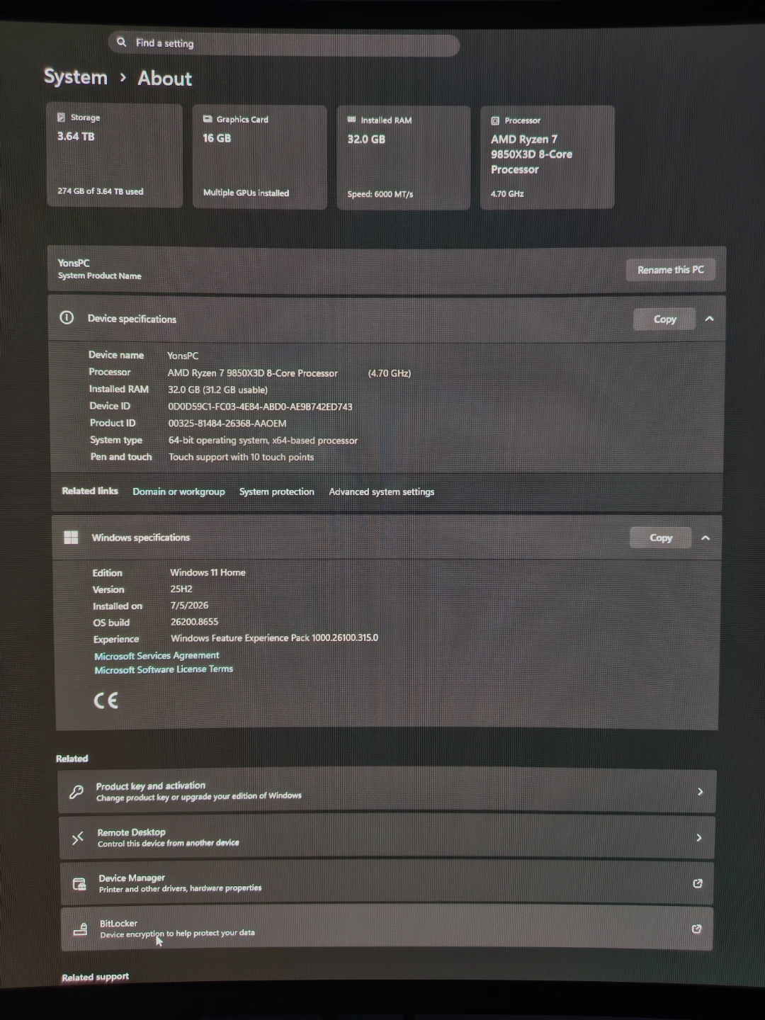
Task: Open Microsoft Services Agreement link
Action: click(x=157, y=656)
